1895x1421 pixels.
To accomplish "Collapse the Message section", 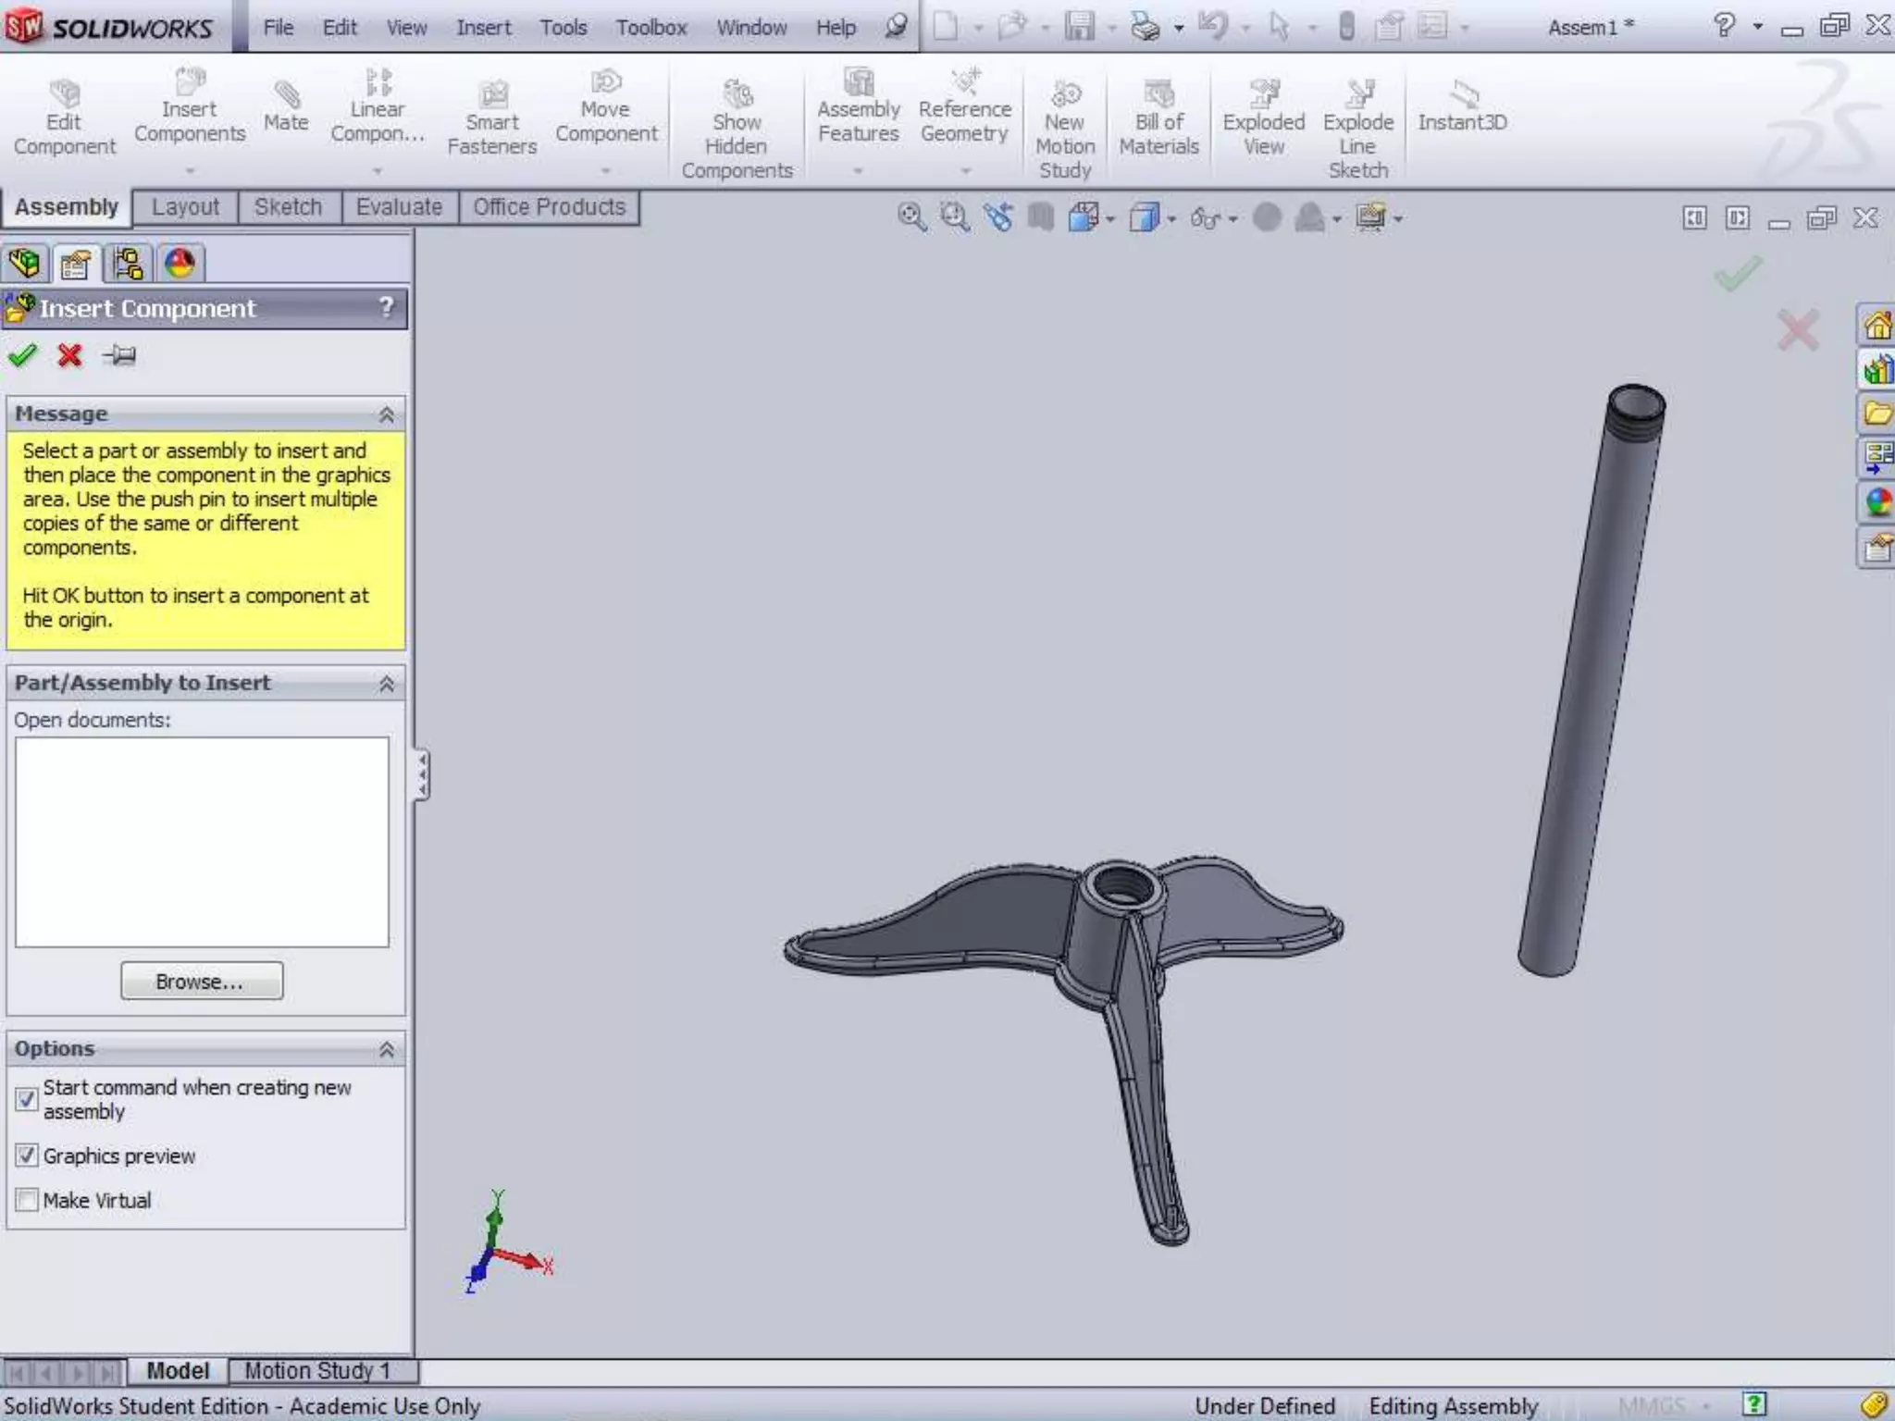I will pyautogui.click(x=387, y=414).
